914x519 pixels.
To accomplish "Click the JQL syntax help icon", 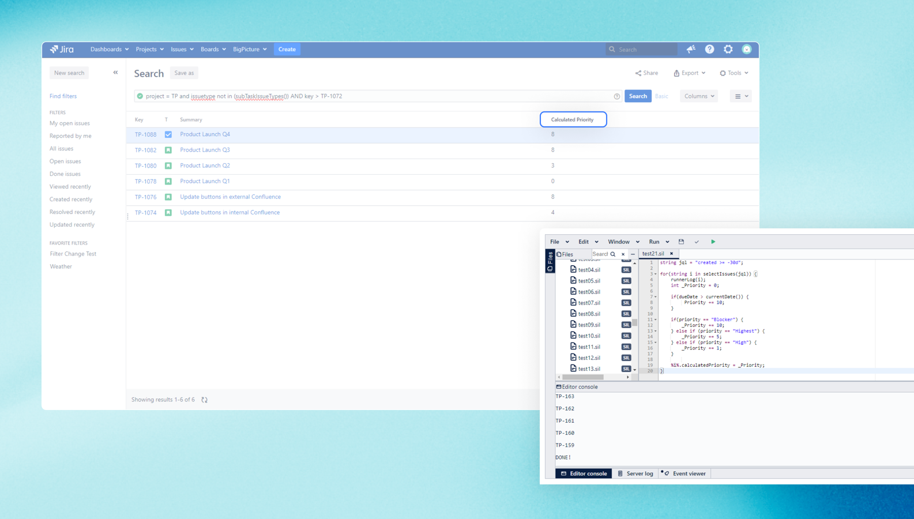I will (x=617, y=96).
